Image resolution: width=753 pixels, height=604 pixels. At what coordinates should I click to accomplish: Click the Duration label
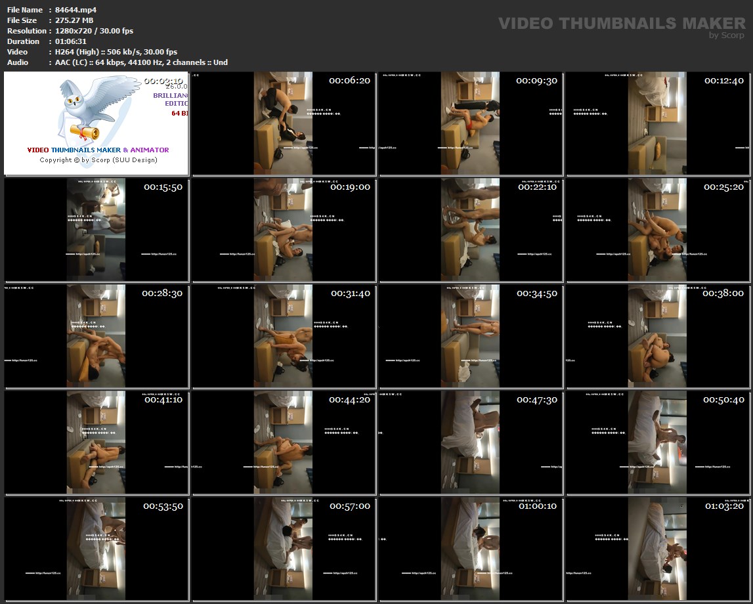tap(23, 41)
